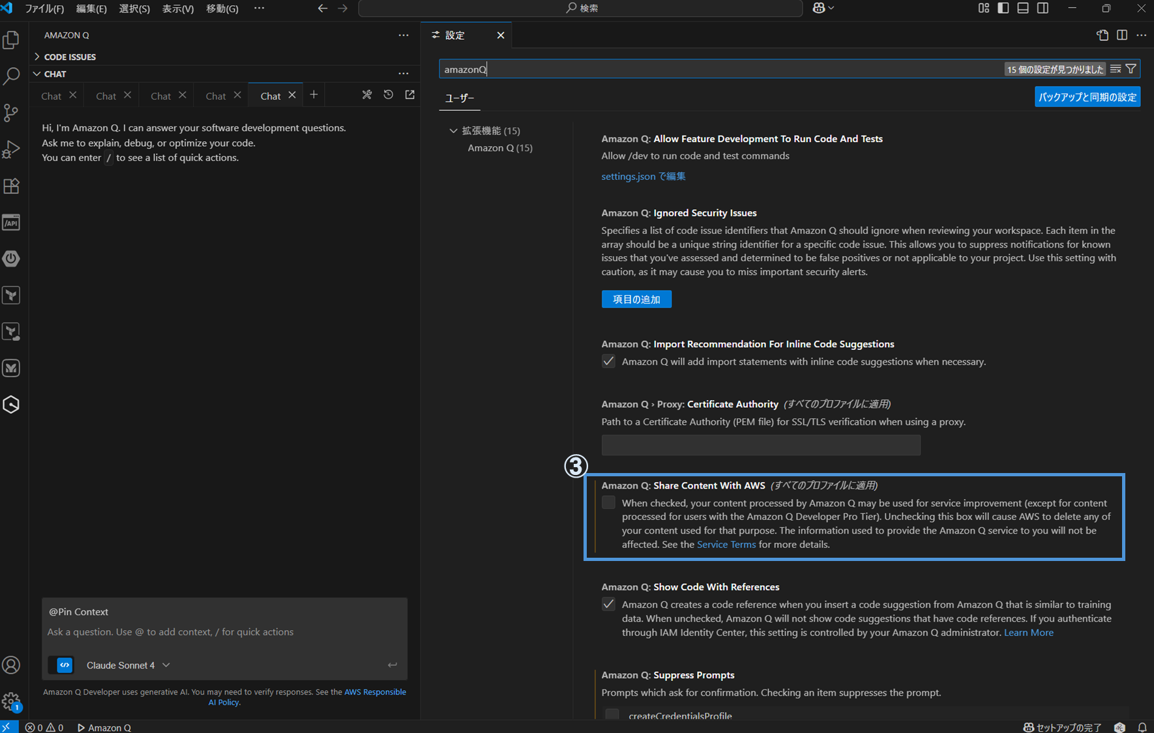This screenshot has width=1154, height=733.
Task: Open the Terraform Cloud view with cloud badge
Action: pyautogui.click(x=11, y=332)
